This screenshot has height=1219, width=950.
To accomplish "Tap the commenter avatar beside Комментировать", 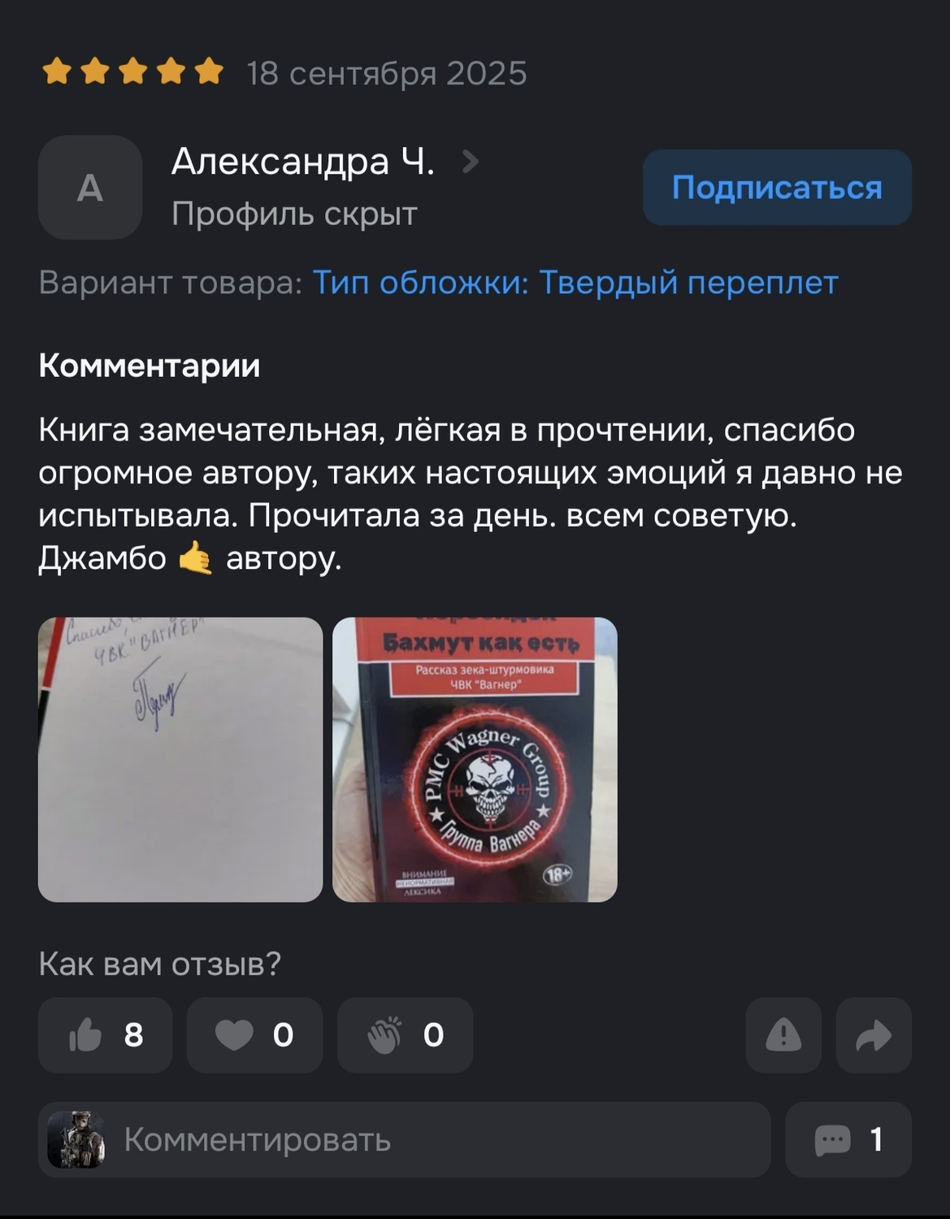I will click(x=76, y=1139).
